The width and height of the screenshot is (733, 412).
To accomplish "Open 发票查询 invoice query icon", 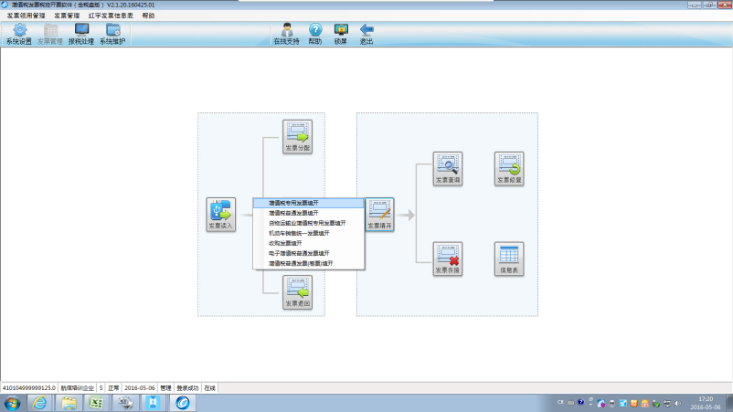I will click(447, 169).
